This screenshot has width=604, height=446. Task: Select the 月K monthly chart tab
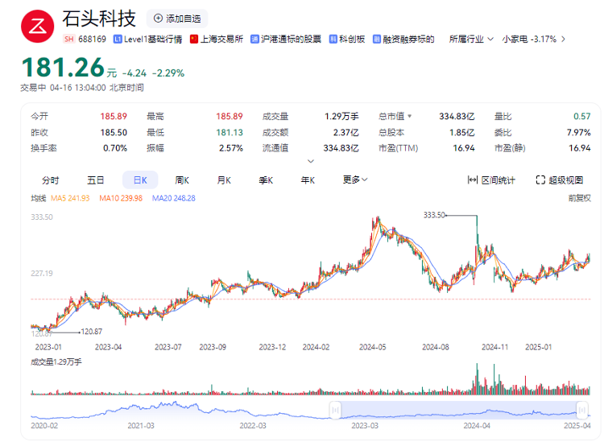pyautogui.click(x=224, y=180)
